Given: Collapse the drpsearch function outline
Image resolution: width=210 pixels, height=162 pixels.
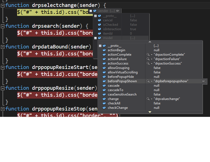Looking at the screenshot, I should [2, 26].
